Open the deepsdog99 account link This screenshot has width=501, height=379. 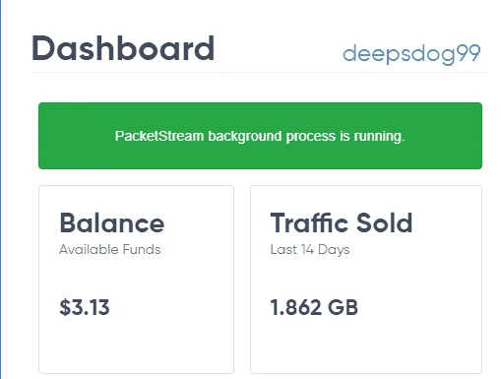(411, 53)
